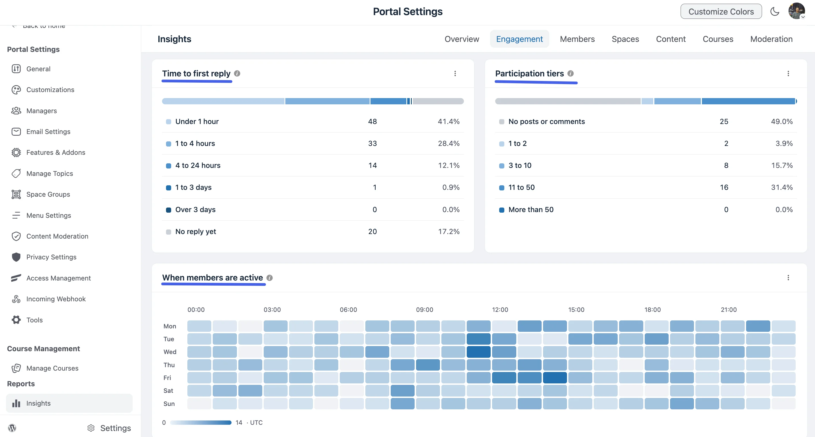Viewport: 815px width, 437px height.
Task: Open Access Management via its icon
Action: 16,278
